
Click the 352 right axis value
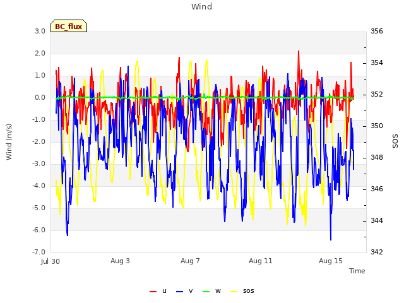(377, 94)
